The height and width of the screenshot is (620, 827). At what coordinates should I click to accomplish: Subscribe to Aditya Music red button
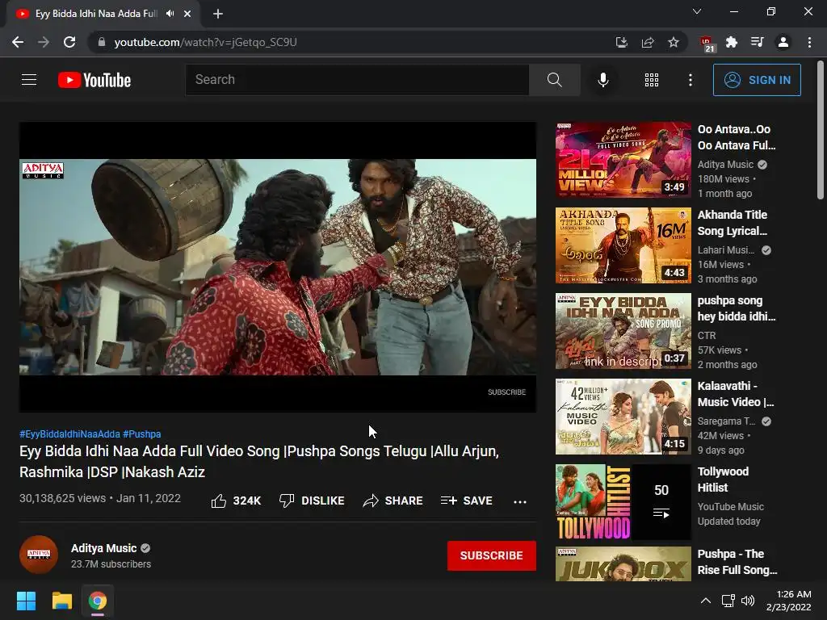point(492,555)
